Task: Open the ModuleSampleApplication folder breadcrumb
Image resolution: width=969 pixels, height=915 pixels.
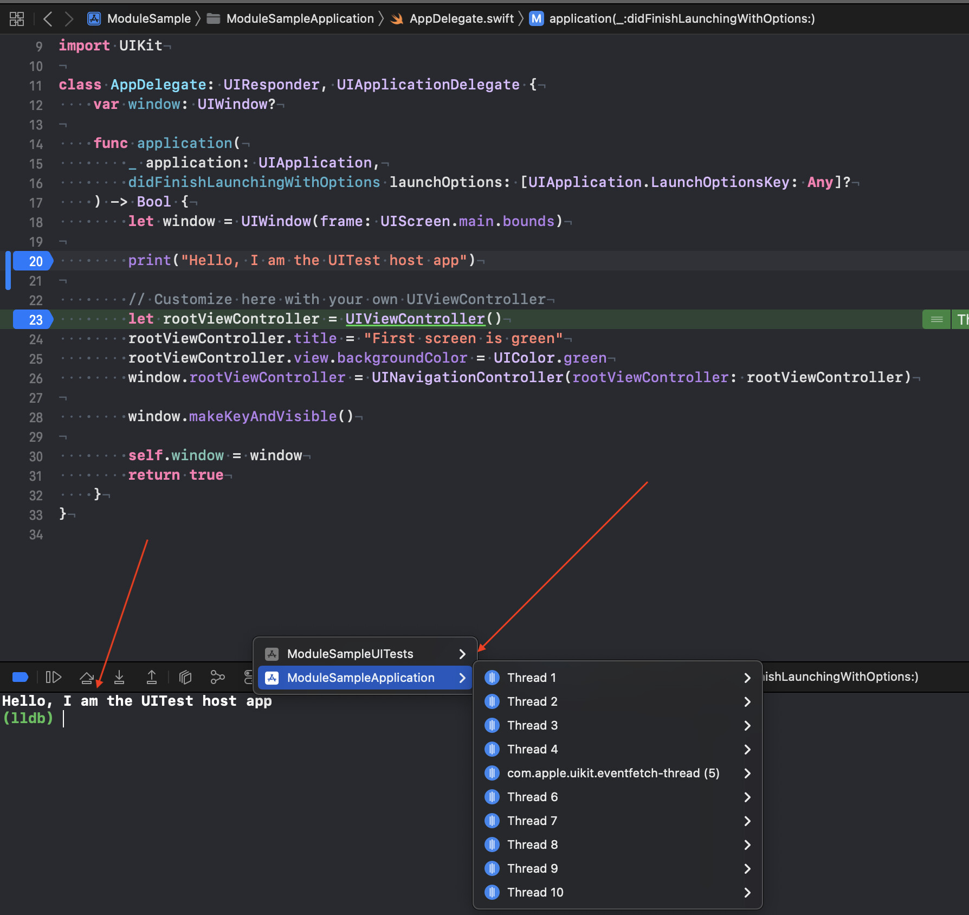Action: click(290, 19)
